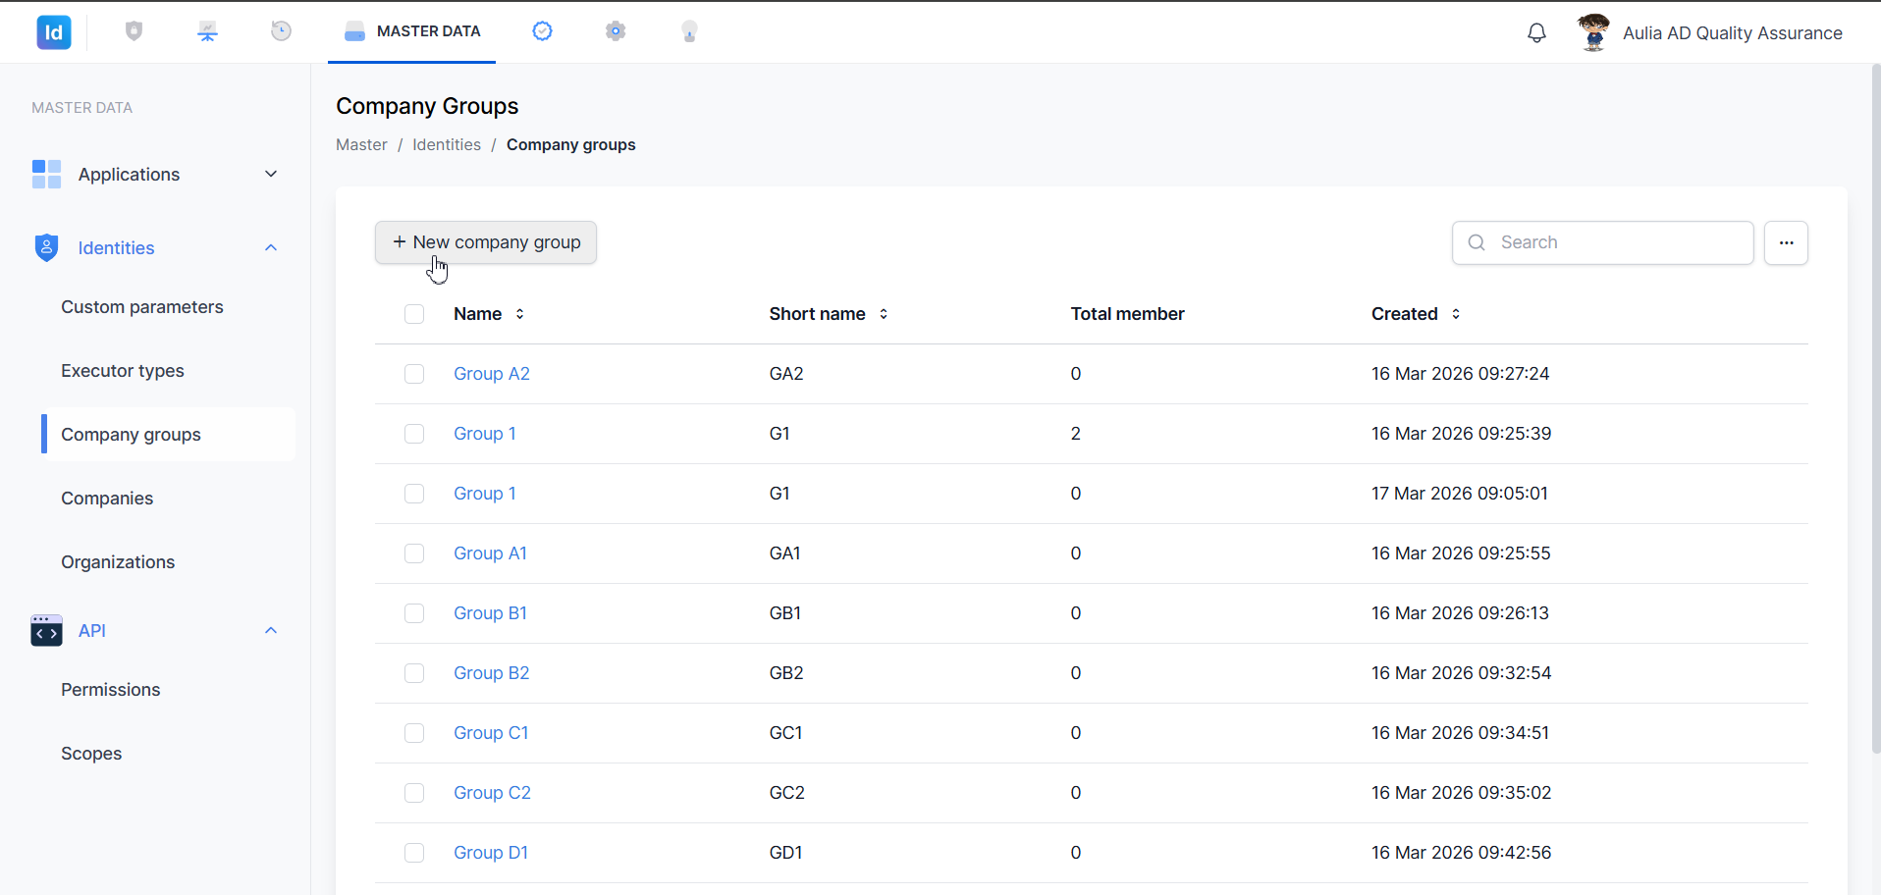Open the shield icon in top navigation

click(134, 31)
